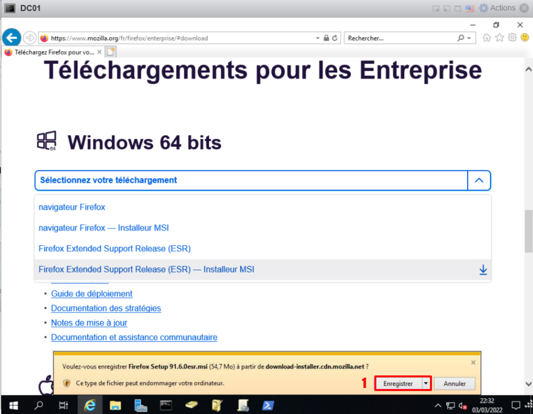Screen dimensions: 533x414
Task: Click the refresh icon in address bar
Action: click(335, 38)
